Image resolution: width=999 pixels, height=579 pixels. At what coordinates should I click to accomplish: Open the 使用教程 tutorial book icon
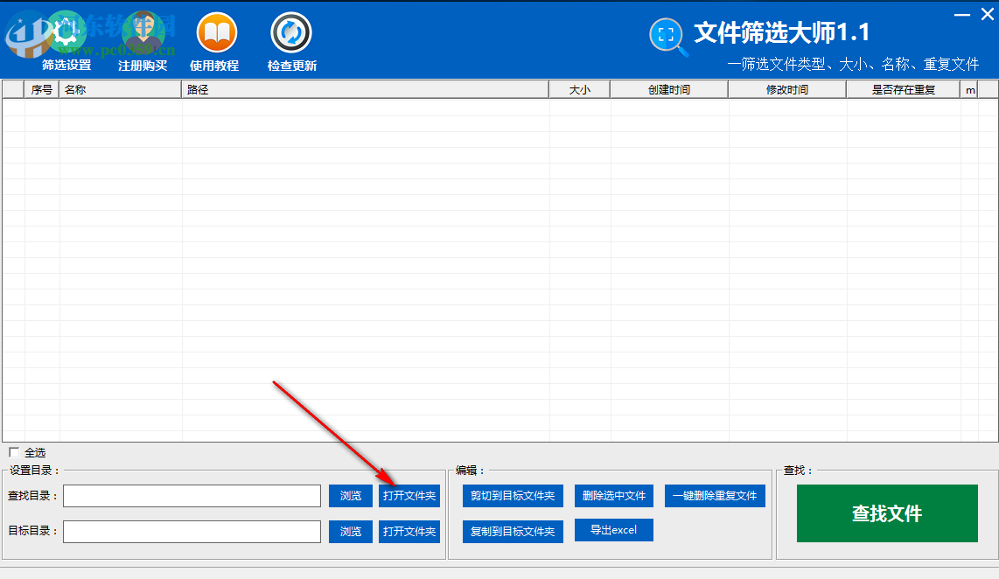pos(217,33)
